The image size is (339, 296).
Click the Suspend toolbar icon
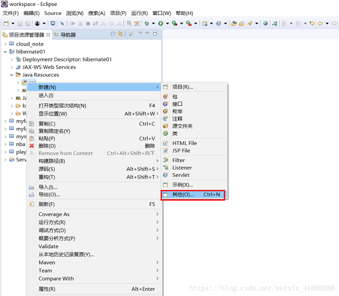click(x=80, y=23)
